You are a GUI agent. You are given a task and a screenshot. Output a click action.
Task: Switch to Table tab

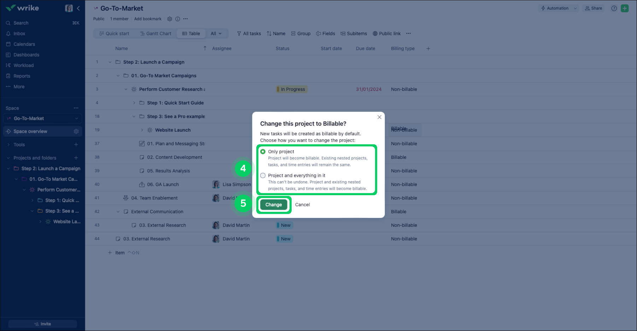[191, 34]
